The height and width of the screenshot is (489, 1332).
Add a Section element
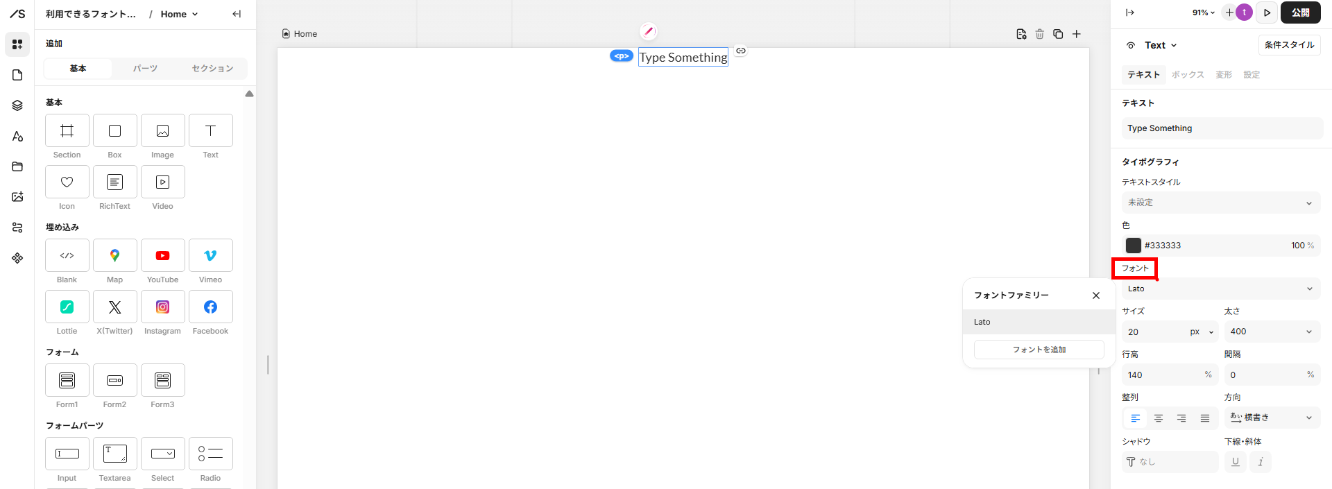click(67, 130)
